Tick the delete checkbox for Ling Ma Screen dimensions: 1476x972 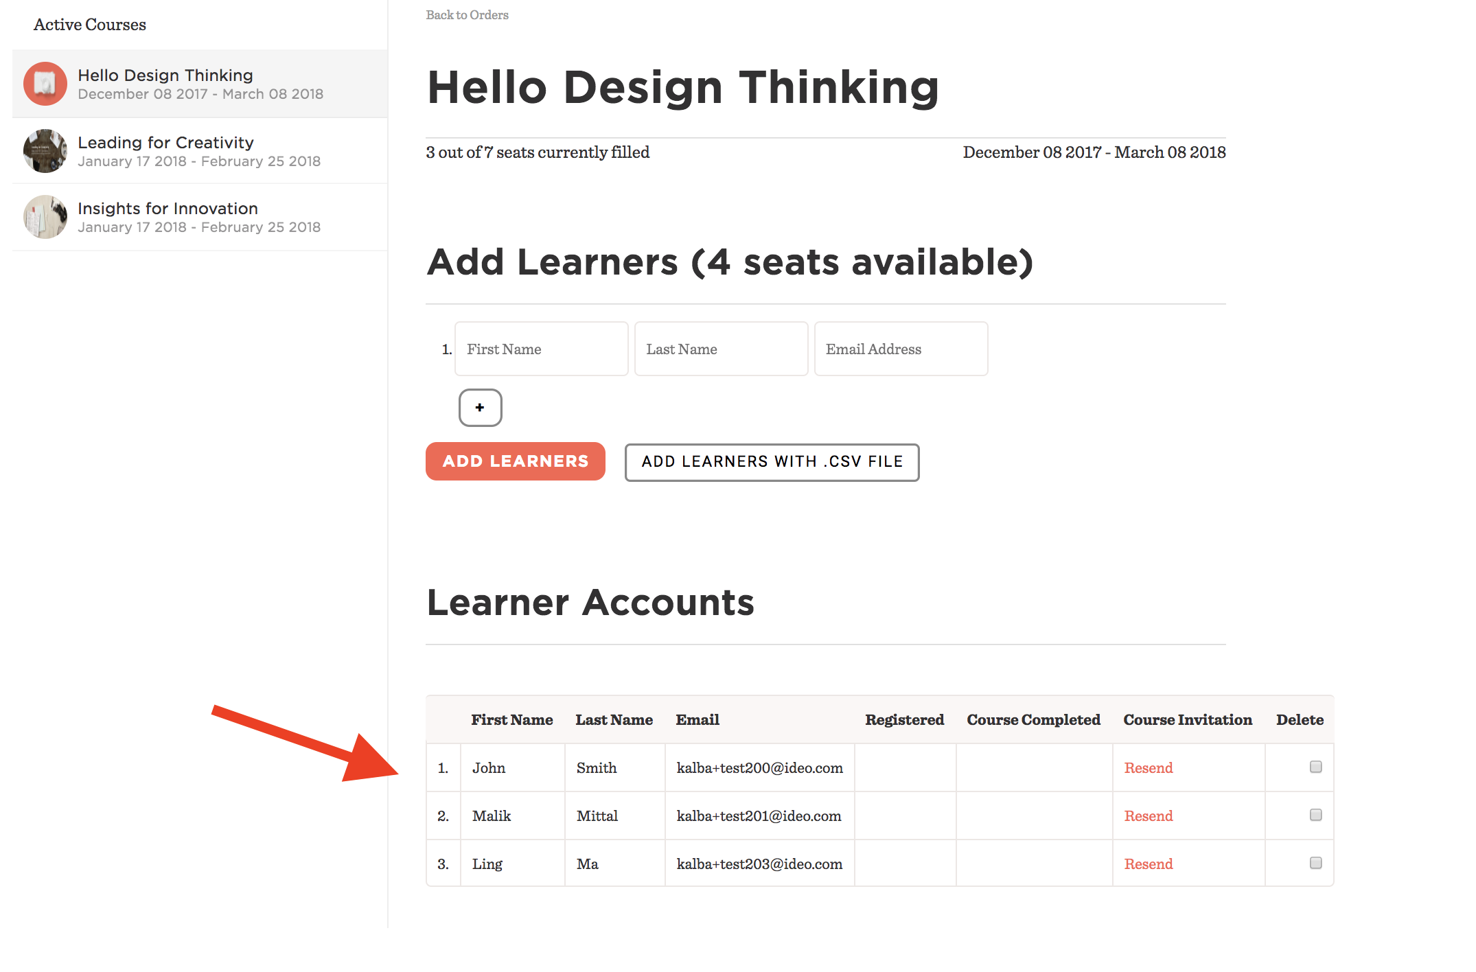click(1315, 863)
